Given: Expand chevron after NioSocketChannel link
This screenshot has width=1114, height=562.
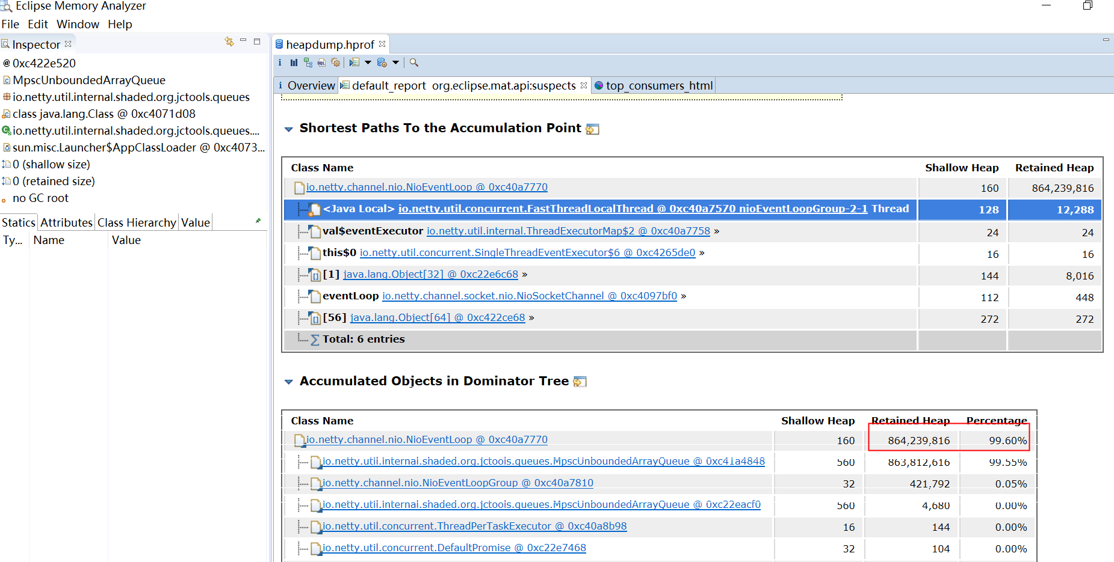Looking at the screenshot, I should (x=684, y=296).
